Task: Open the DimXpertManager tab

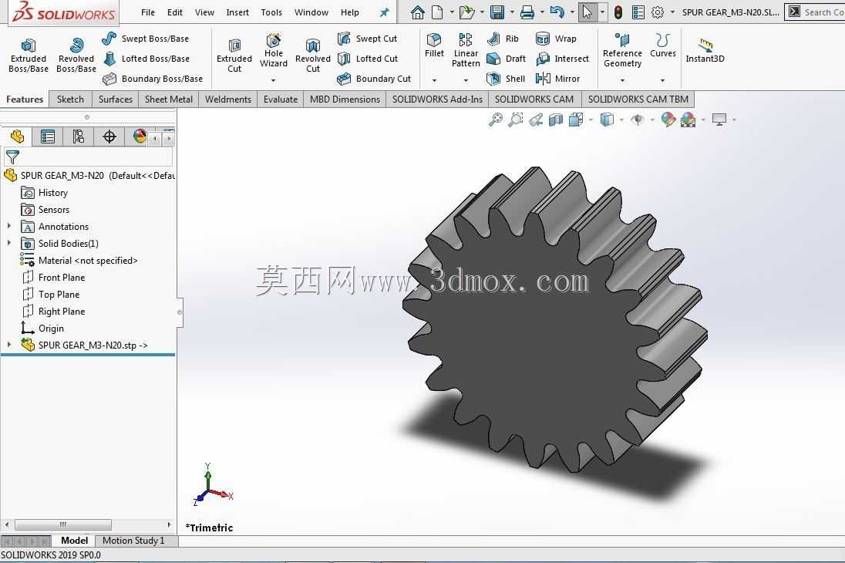Action: coord(109,137)
